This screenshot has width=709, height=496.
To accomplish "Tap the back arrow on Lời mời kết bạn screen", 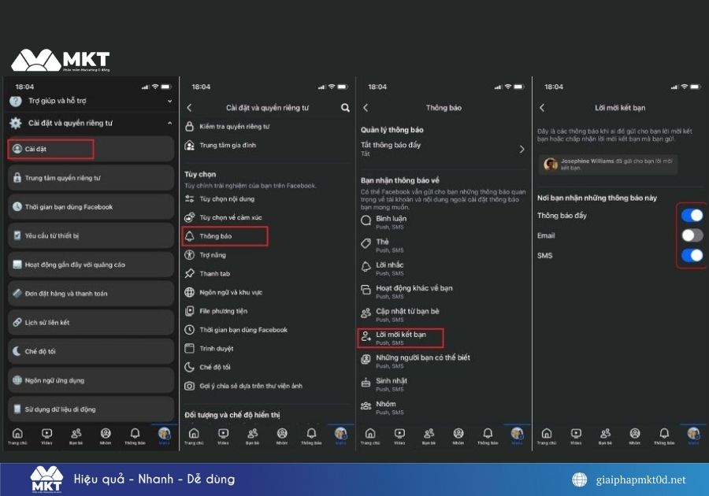I will point(542,108).
